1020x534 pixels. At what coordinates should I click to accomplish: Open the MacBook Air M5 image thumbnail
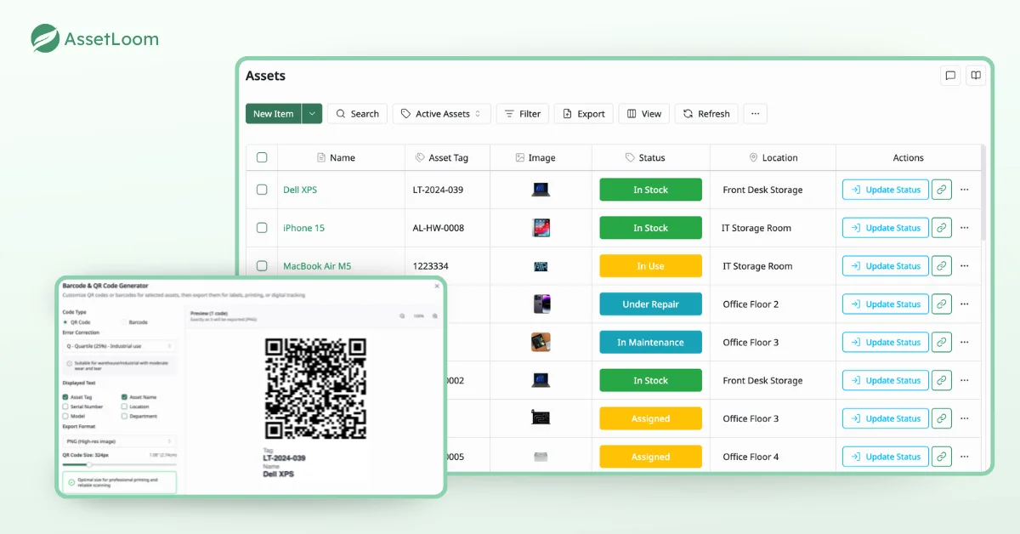(541, 266)
